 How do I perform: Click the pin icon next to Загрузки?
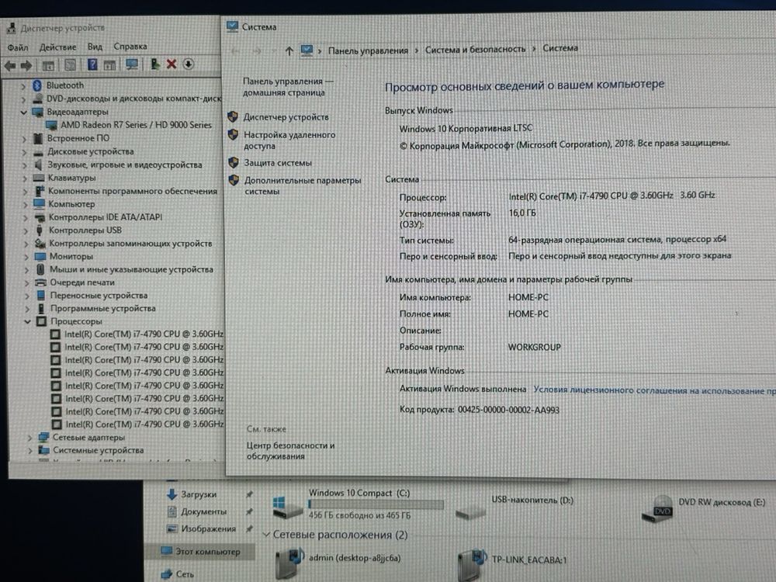(x=249, y=494)
